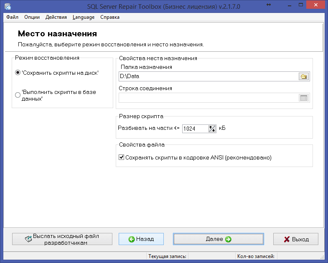Screen dimensions: 328x263
Task: Exit using the Выход button
Action: (x=296, y=239)
